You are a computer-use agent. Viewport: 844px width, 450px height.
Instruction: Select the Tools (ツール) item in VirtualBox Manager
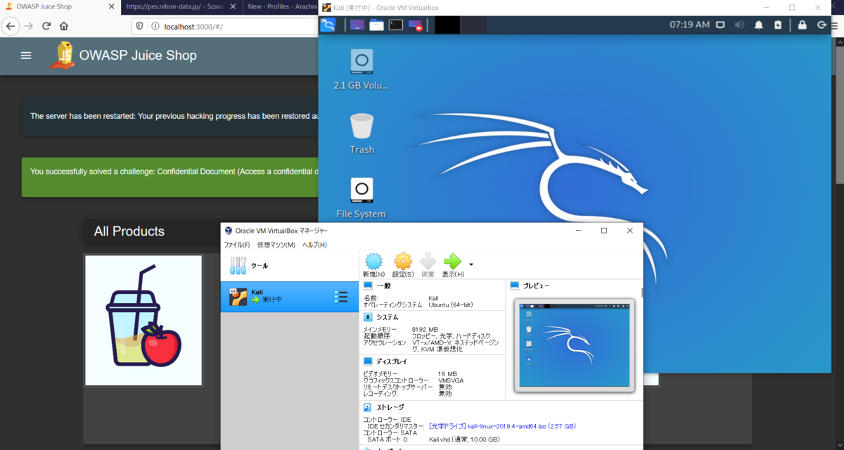(290, 266)
